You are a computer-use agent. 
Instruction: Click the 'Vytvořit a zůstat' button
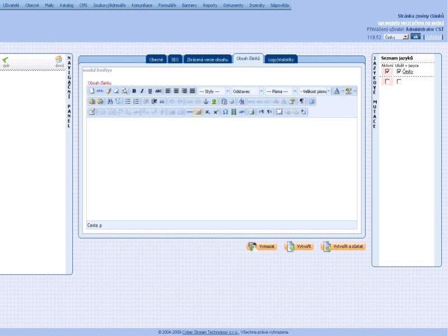coord(343,246)
